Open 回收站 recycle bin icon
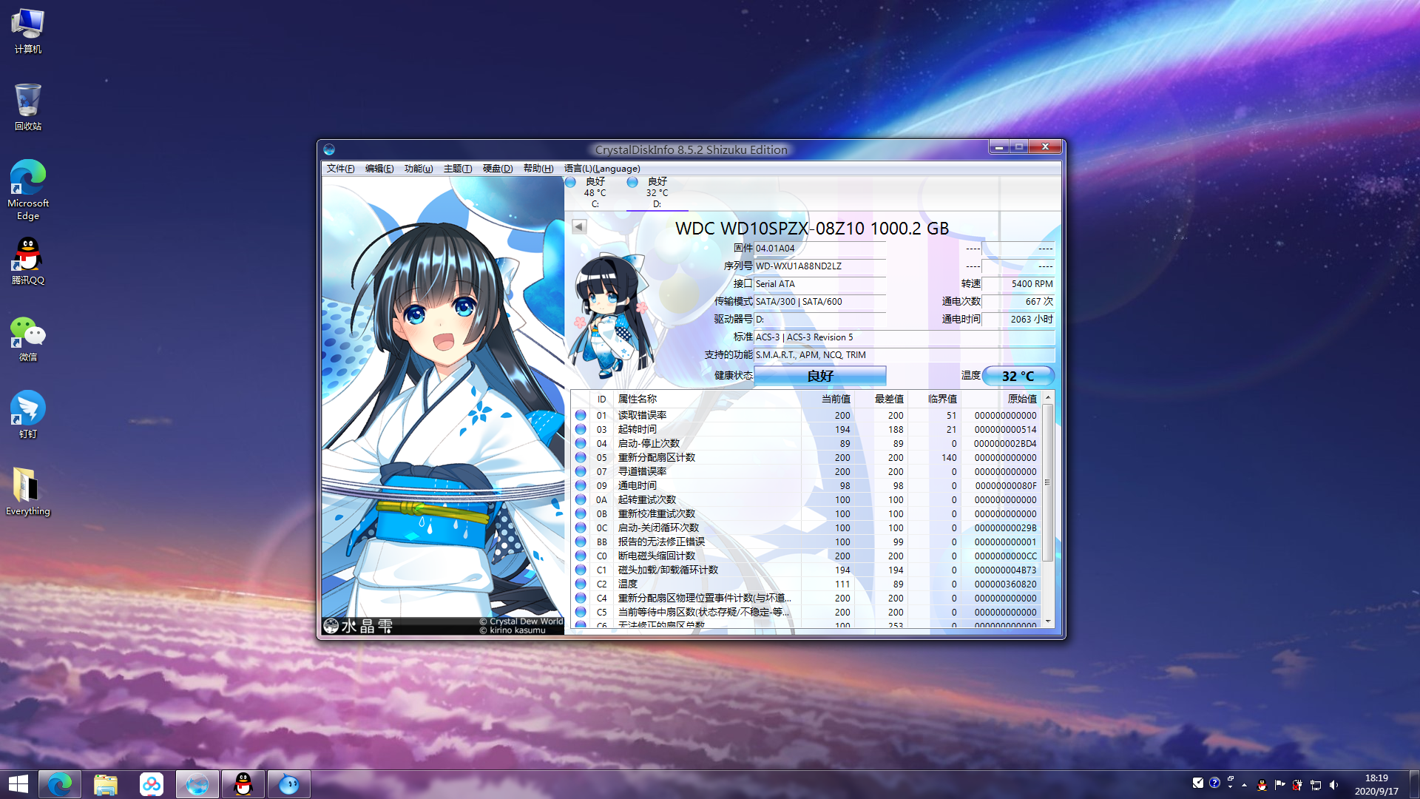The image size is (1420, 799). pyautogui.click(x=28, y=107)
